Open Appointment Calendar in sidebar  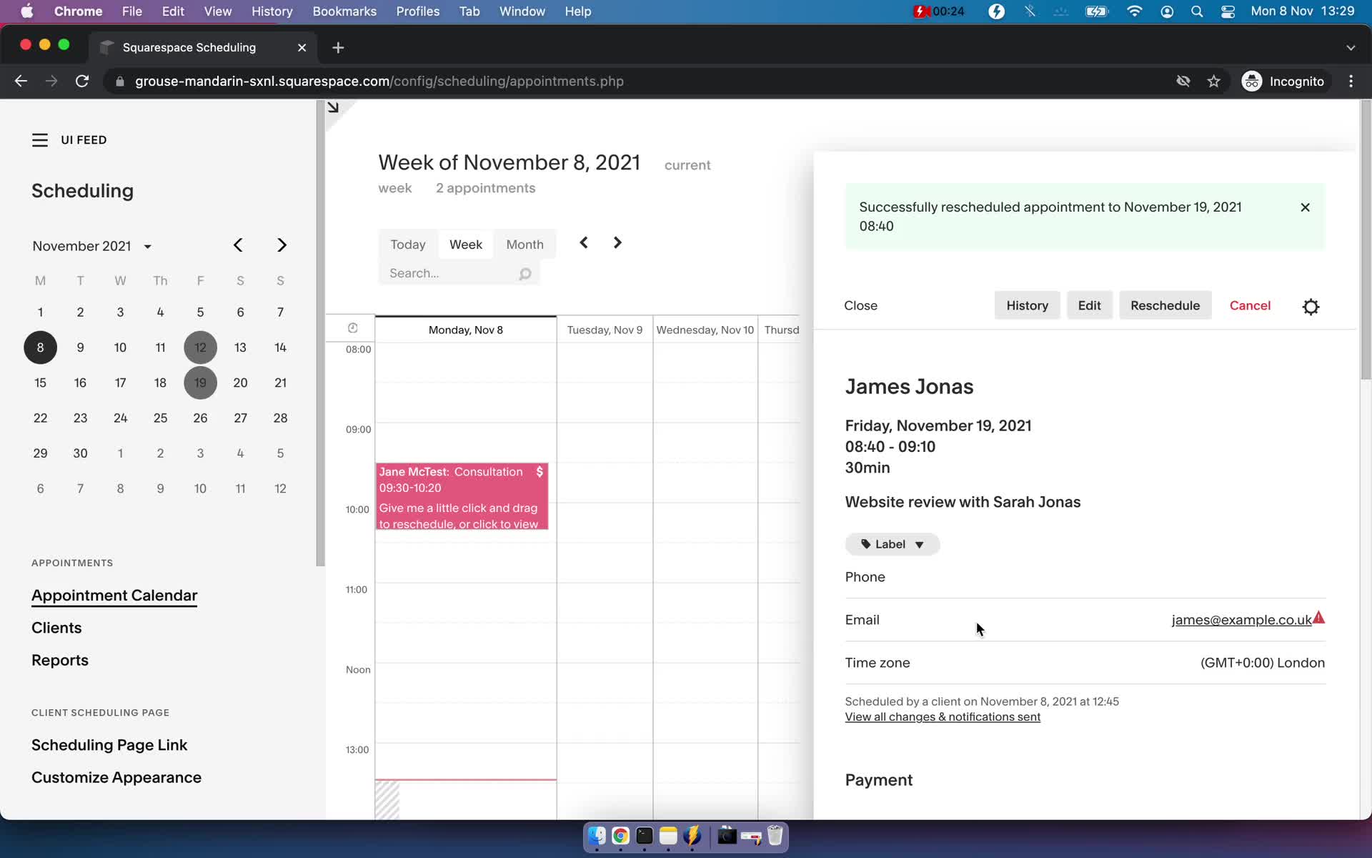point(114,596)
